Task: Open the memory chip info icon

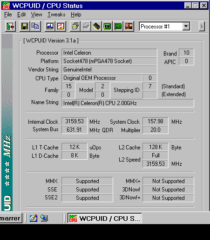Action: pyautogui.click(x=96, y=27)
